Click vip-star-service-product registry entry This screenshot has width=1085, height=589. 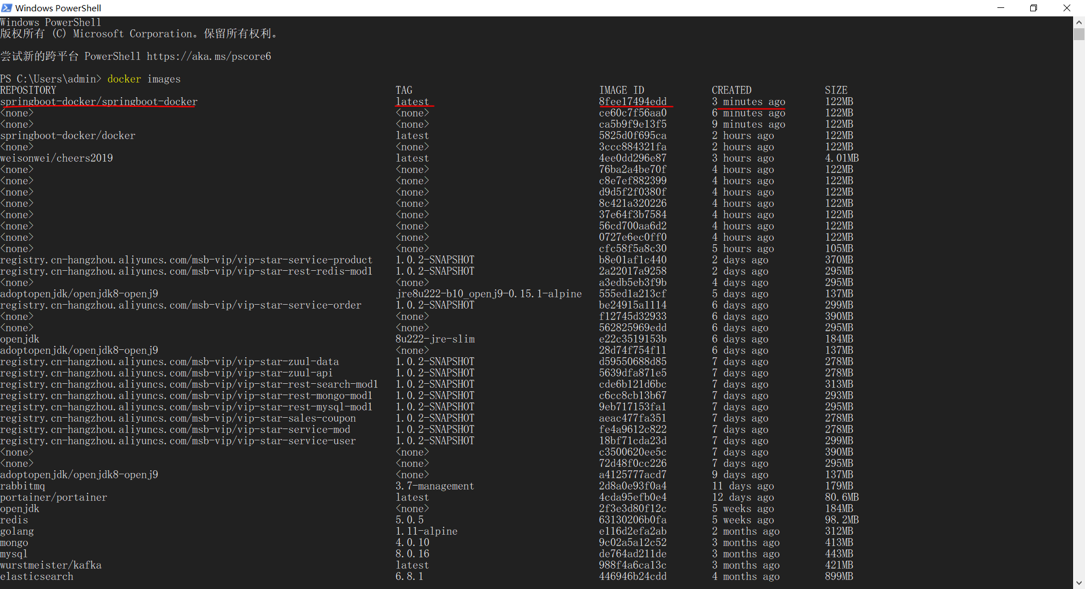coord(186,260)
